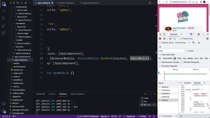Toggle the device toolbar in DevTools
This screenshot has height=118, width=210.
click(x=164, y=34)
